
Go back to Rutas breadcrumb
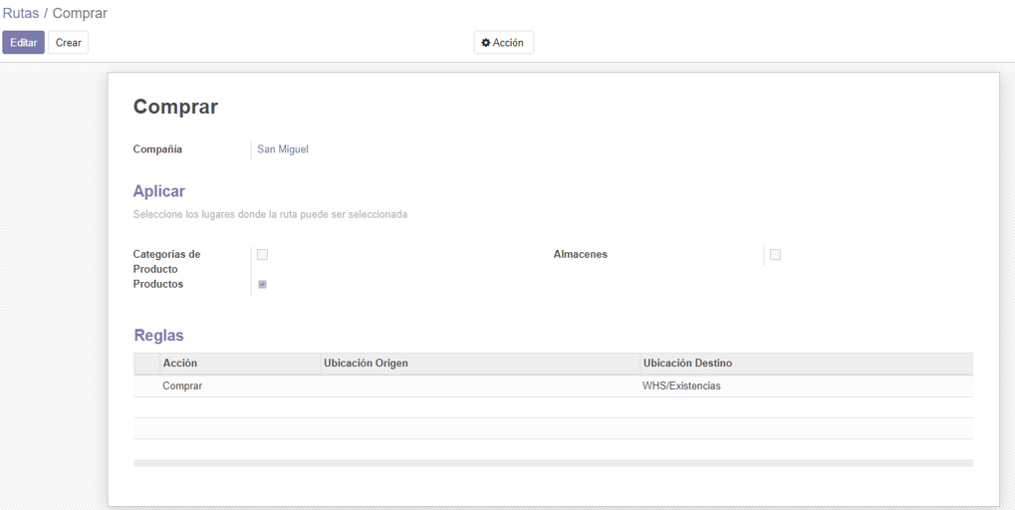tap(21, 13)
